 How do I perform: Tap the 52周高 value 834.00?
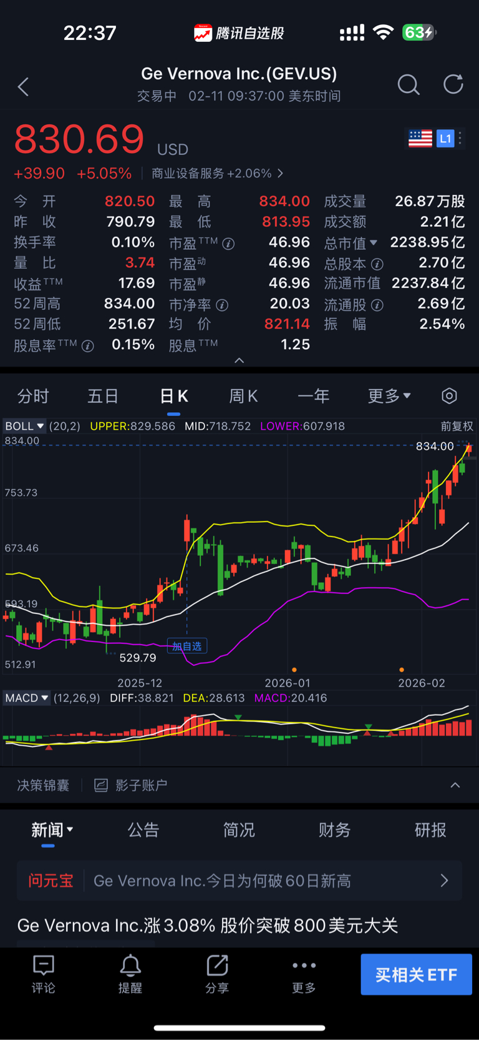129,304
